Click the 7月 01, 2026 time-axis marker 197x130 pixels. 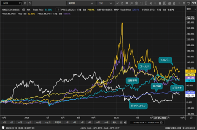[160, 118]
